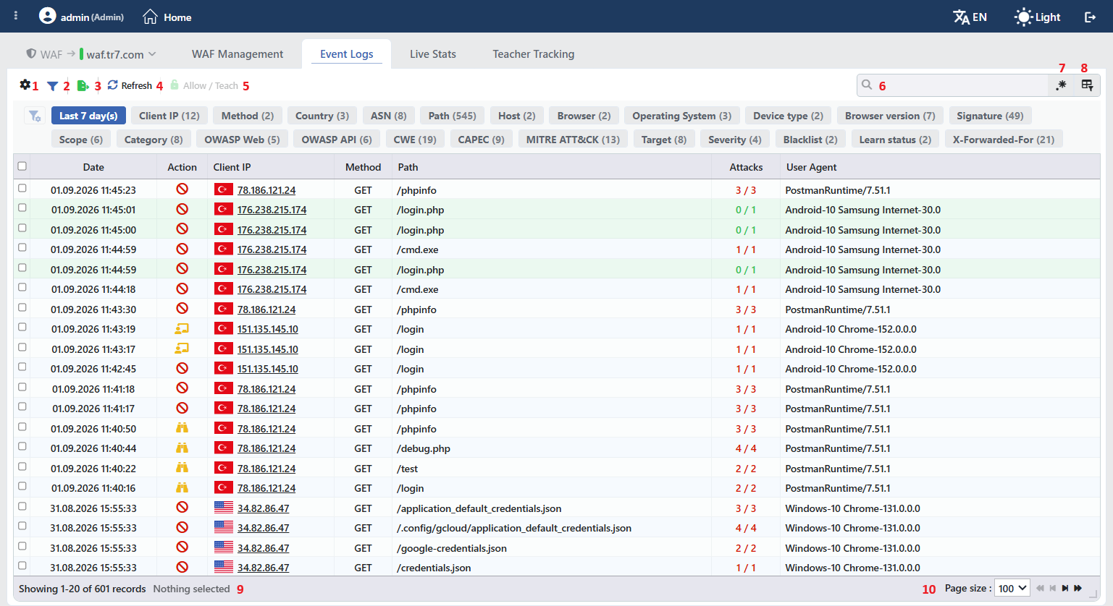Open the MITRE ATT&CK (13) filter
Image resolution: width=1113 pixels, height=606 pixels.
click(x=573, y=140)
